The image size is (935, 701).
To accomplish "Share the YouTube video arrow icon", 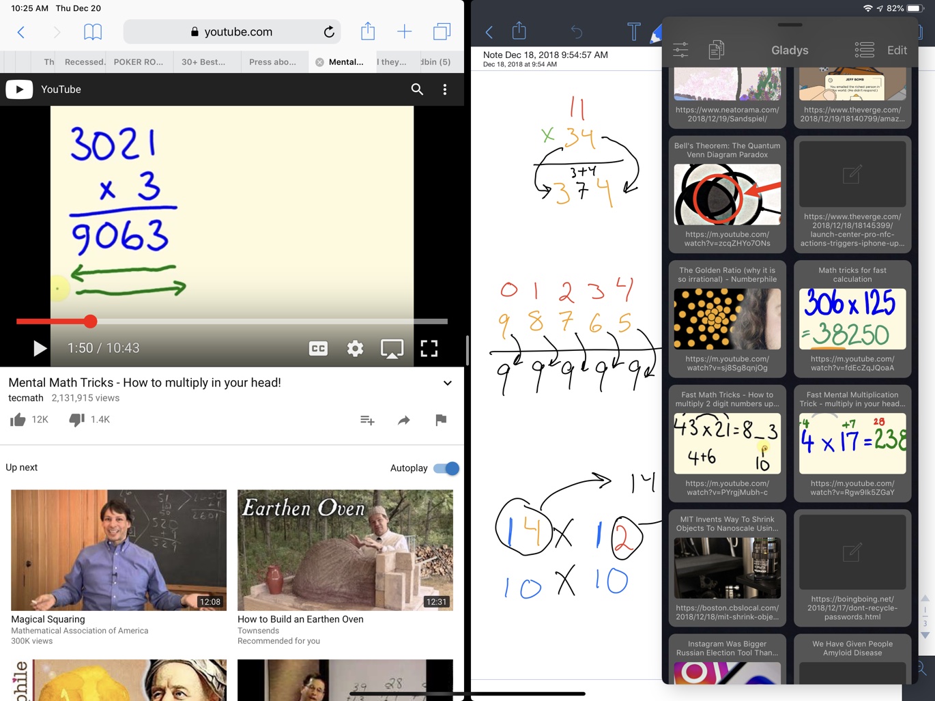I will [x=404, y=420].
